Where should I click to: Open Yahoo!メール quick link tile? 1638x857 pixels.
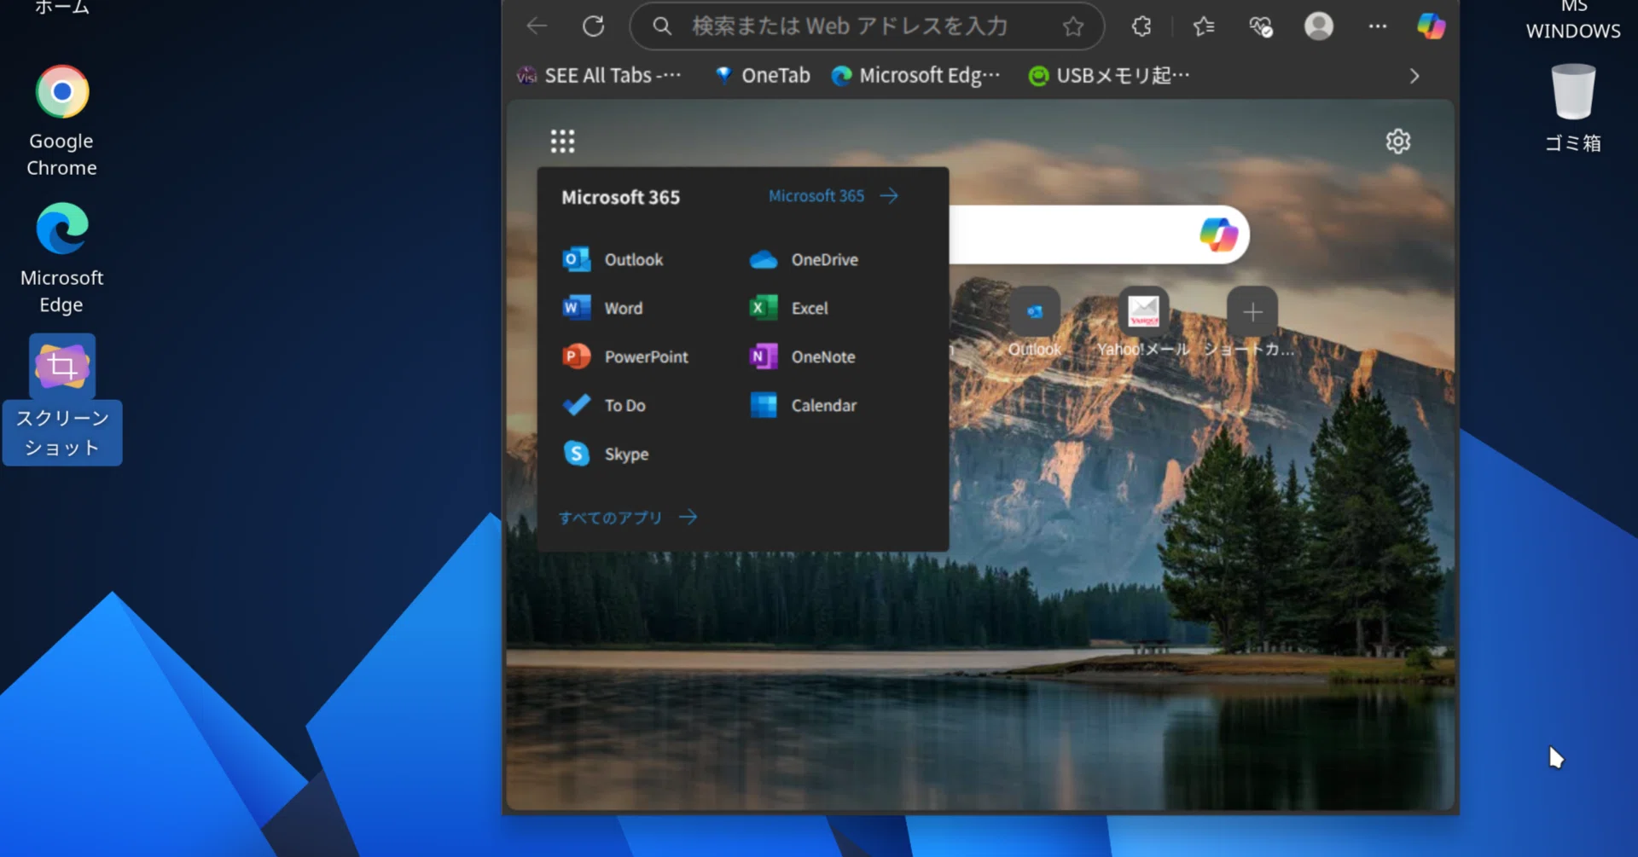(x=1143, y=322)
